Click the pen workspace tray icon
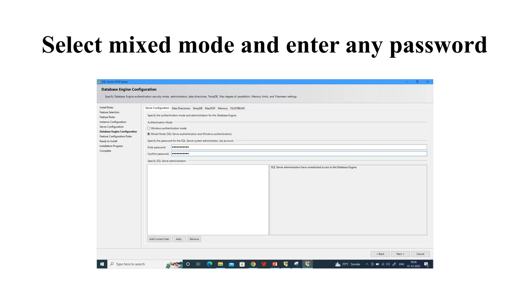 click(x=394, y=264)
